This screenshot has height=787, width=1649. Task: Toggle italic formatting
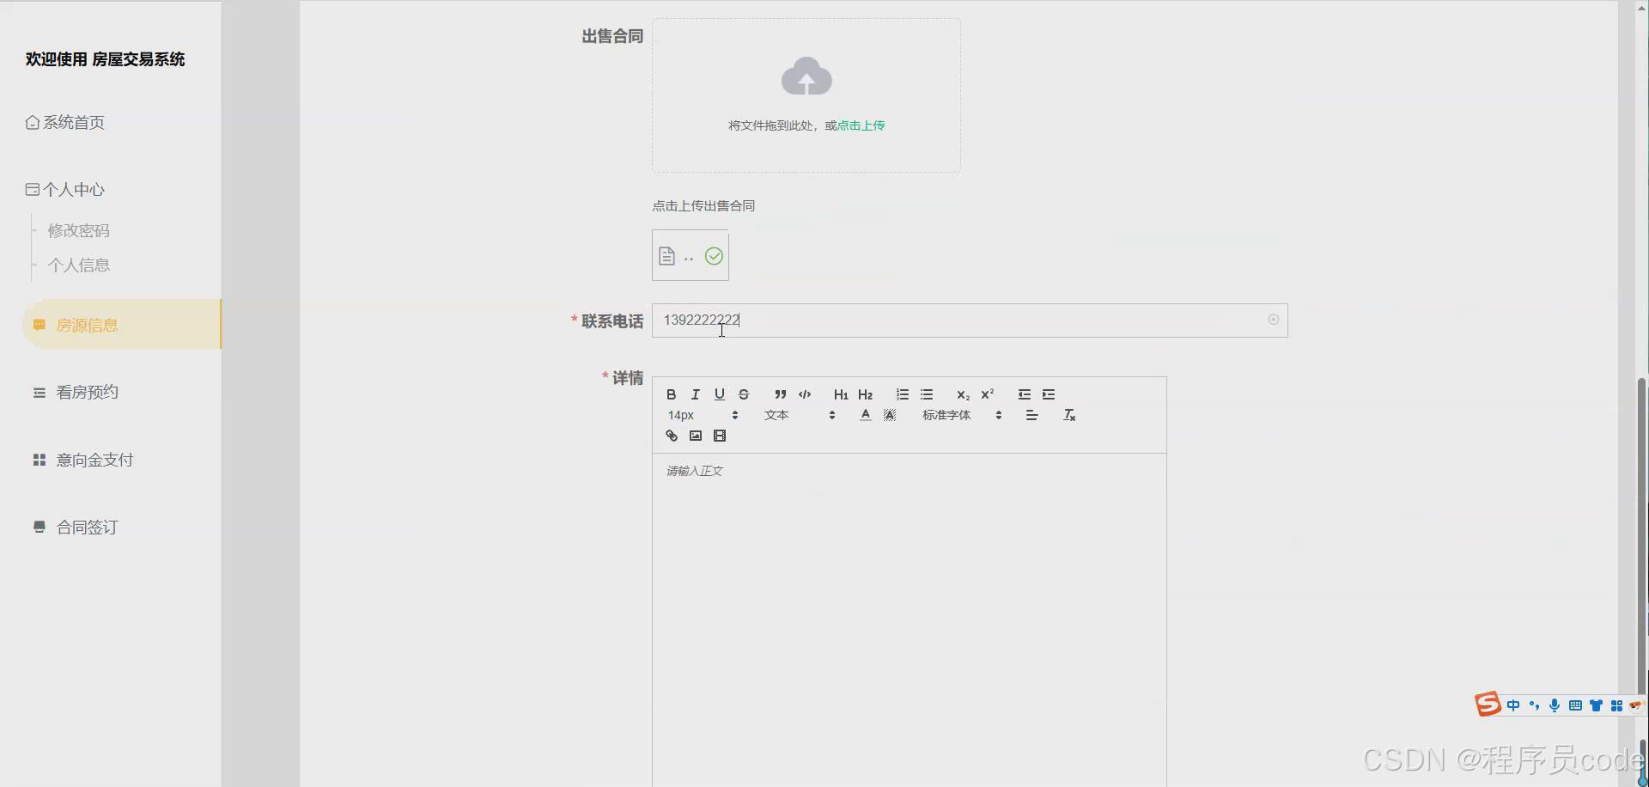(x=694, y=394)
